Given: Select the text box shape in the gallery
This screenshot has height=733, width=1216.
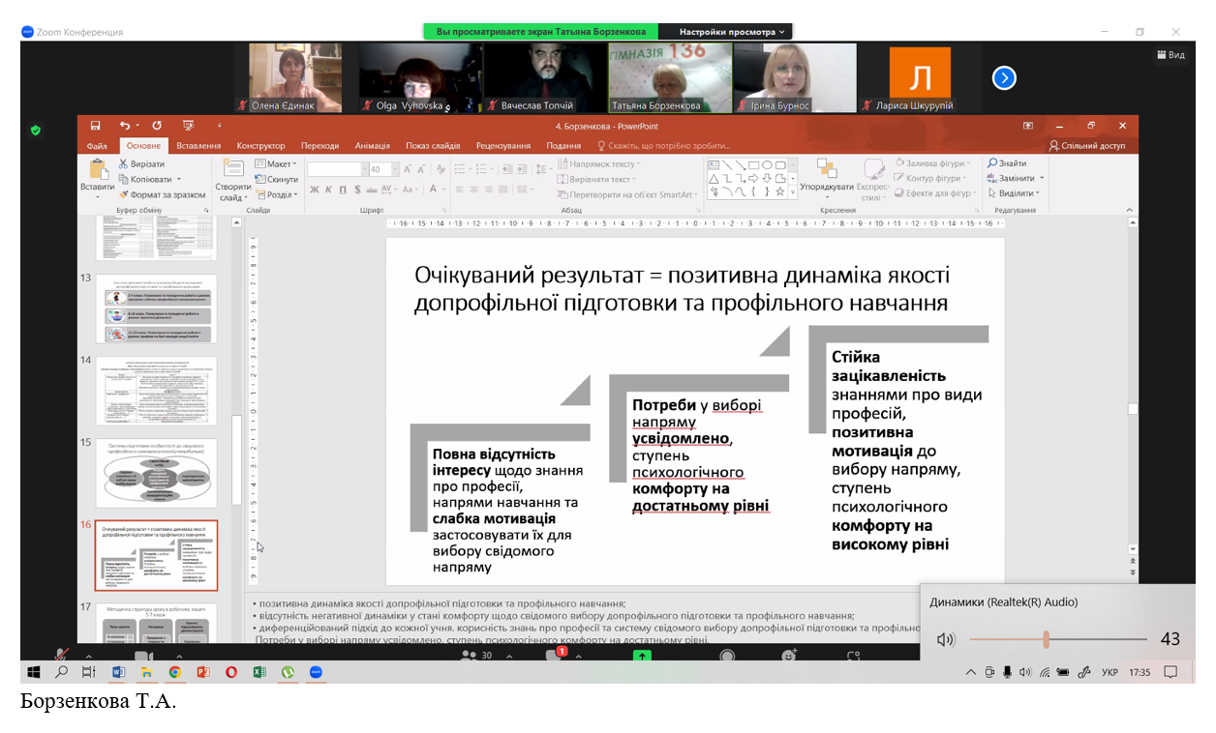Looking at the screenshot, I should (714, 165).
